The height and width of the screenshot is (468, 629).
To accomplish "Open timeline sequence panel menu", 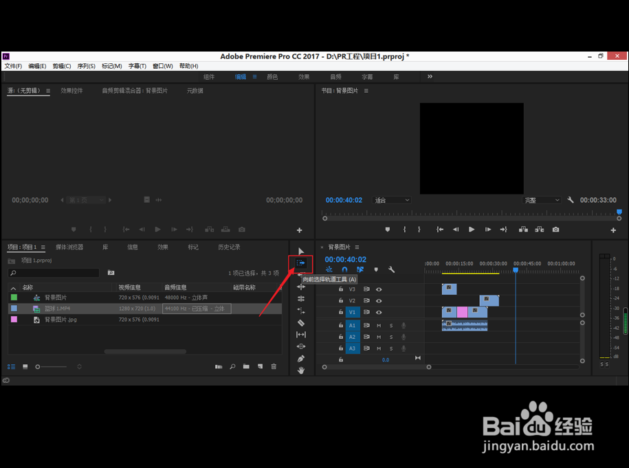I will pyautogui.click(x=357, y=247).
